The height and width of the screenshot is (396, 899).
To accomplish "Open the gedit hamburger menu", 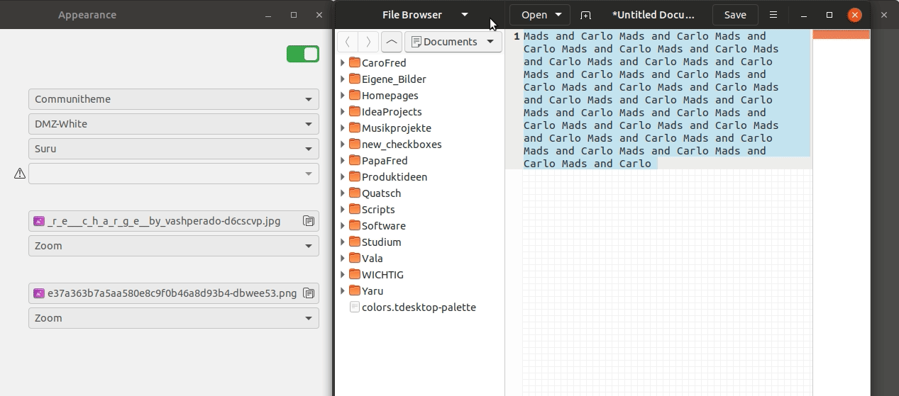I will tap(773, 15).
